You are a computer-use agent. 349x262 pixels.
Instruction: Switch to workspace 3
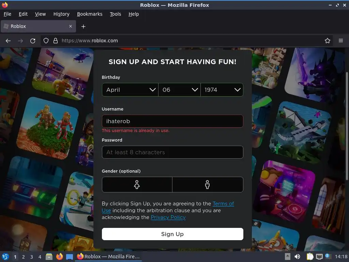pos(32,257)
